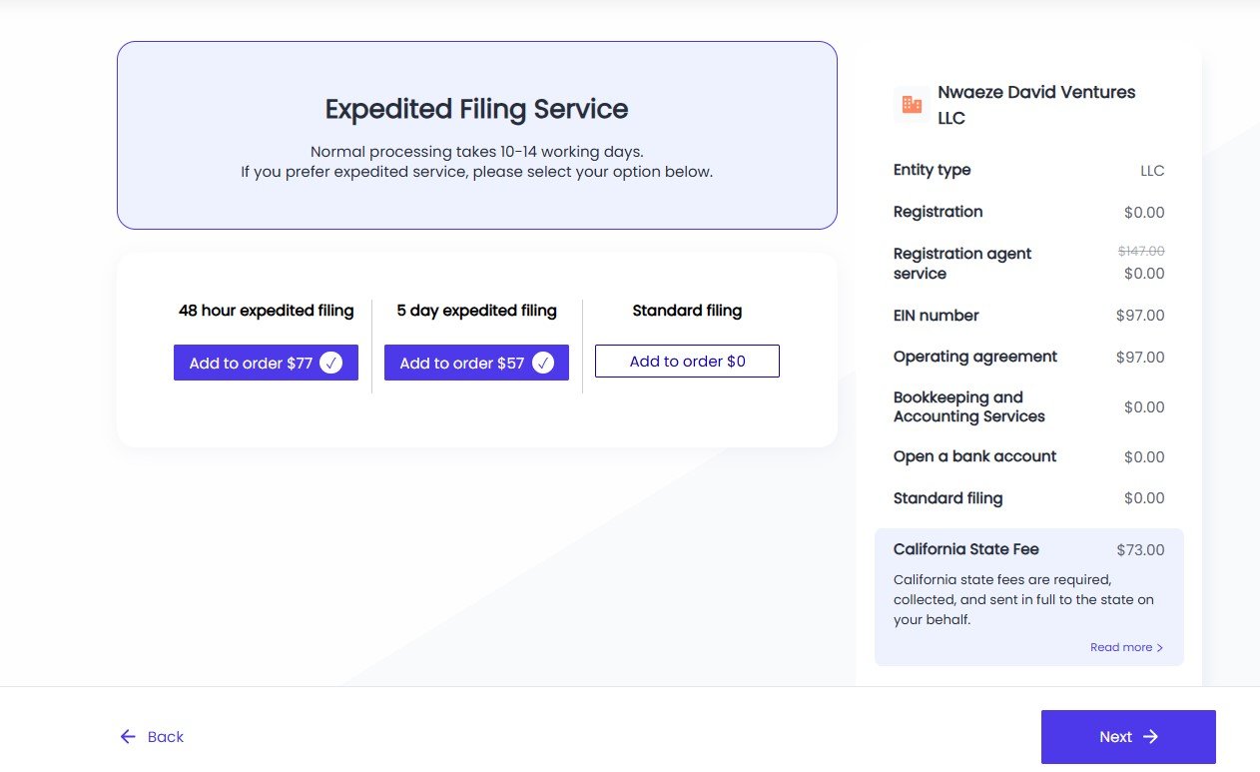Click 'EIN number' row label

936,316
